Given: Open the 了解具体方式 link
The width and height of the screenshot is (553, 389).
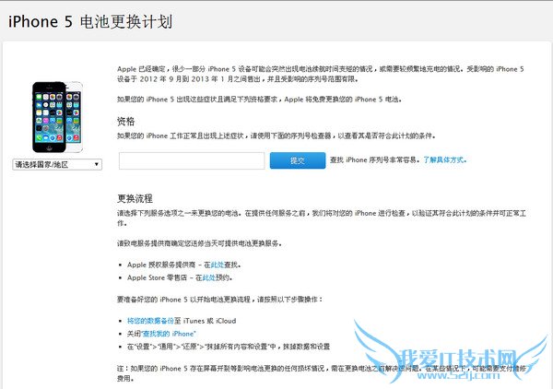Looking at the screenshot, I should coord(444,159).
